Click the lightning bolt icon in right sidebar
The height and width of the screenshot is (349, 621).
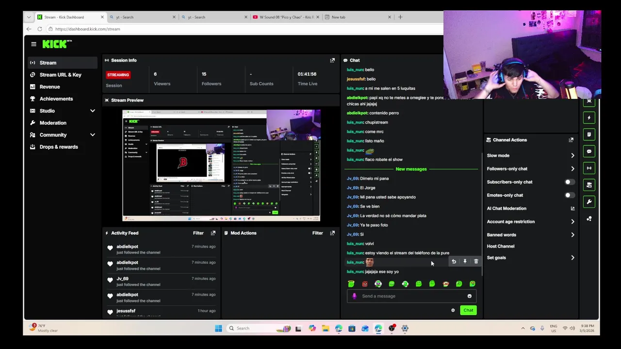pyautogui.click(x=589, y=118)
